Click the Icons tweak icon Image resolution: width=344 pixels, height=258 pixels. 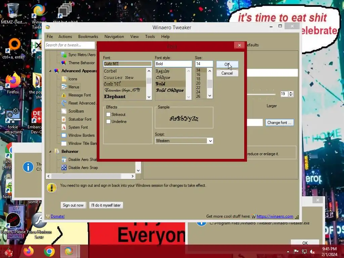[x=64, y=79]
